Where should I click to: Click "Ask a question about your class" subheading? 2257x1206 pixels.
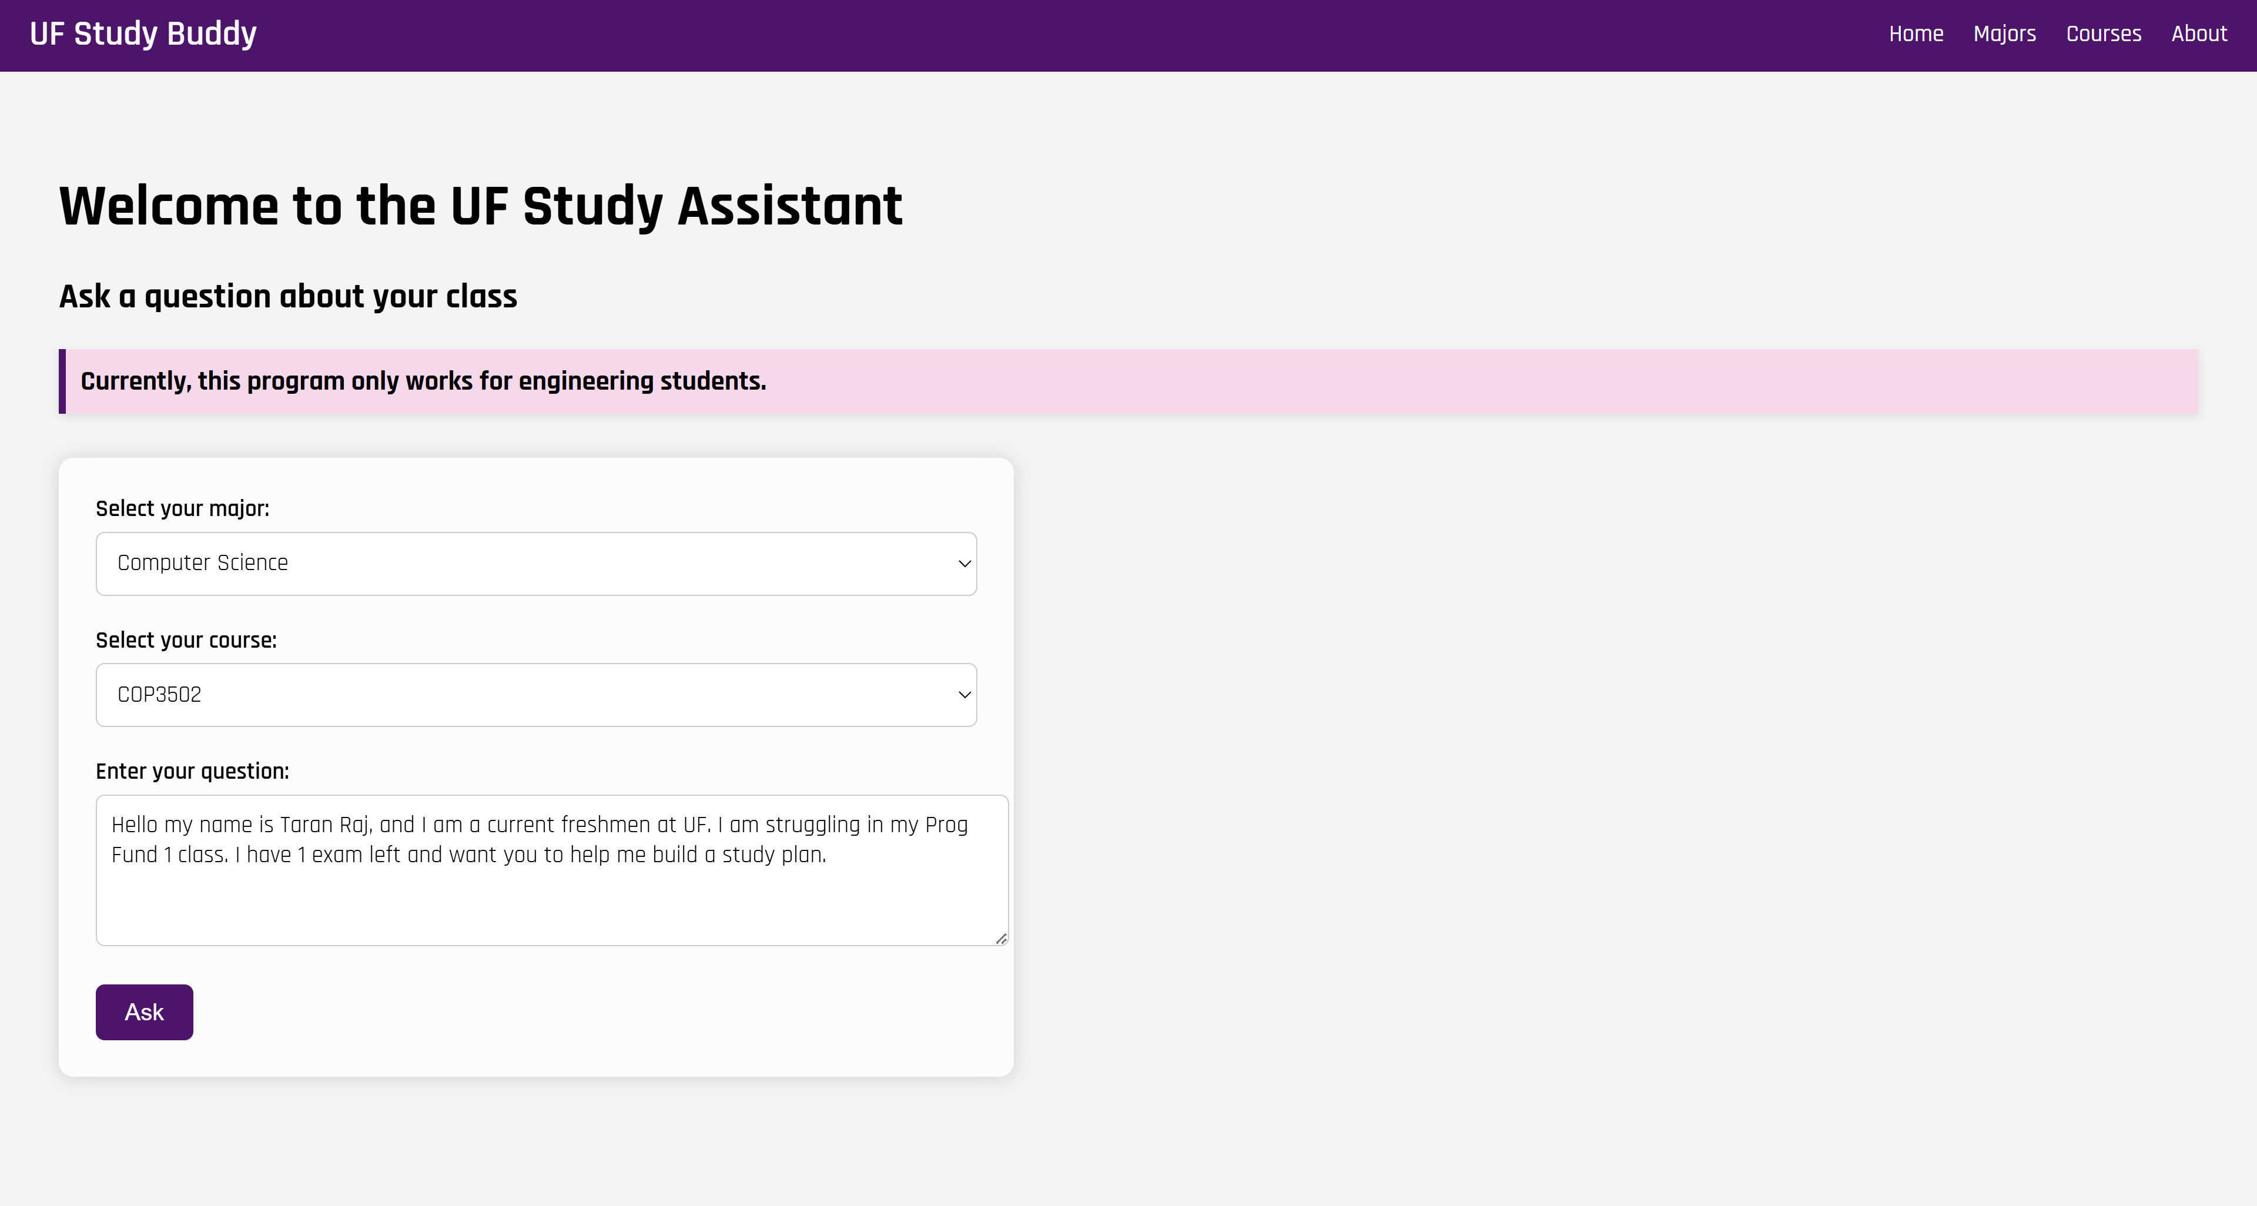(x=287, y=297)
